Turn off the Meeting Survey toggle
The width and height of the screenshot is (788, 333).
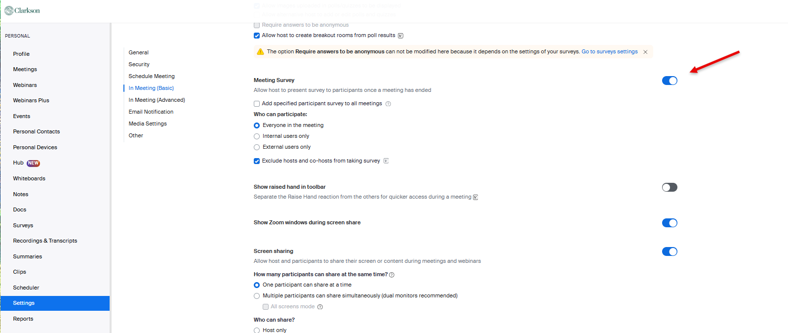click(x=670, y=81)
